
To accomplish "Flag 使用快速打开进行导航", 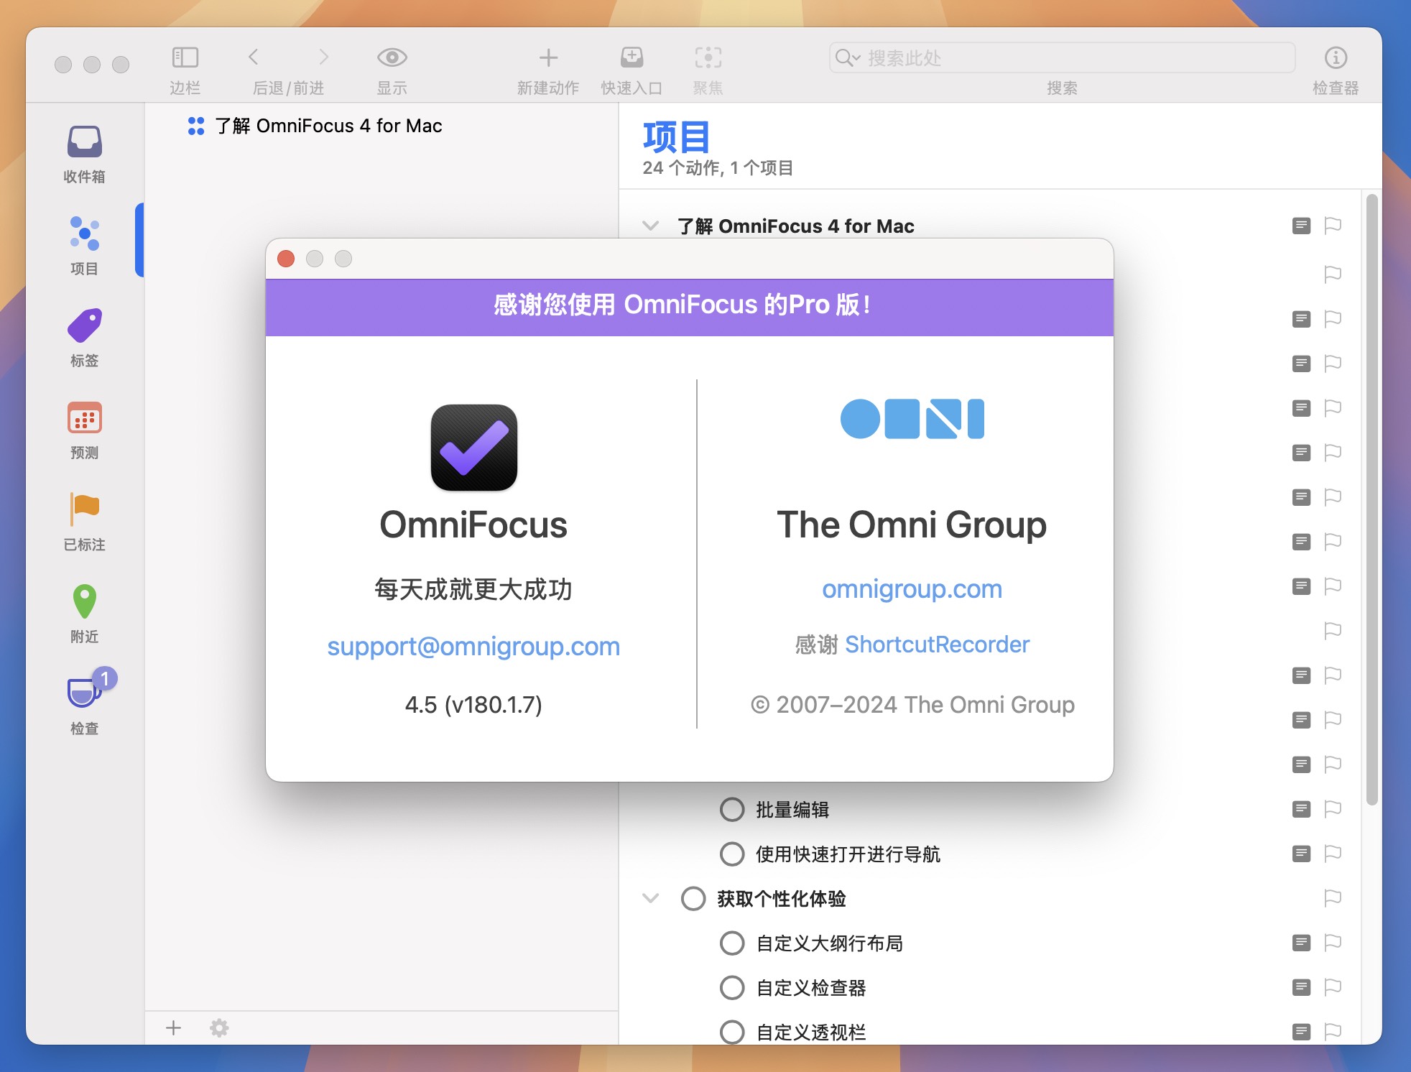I will (1333, 854).
